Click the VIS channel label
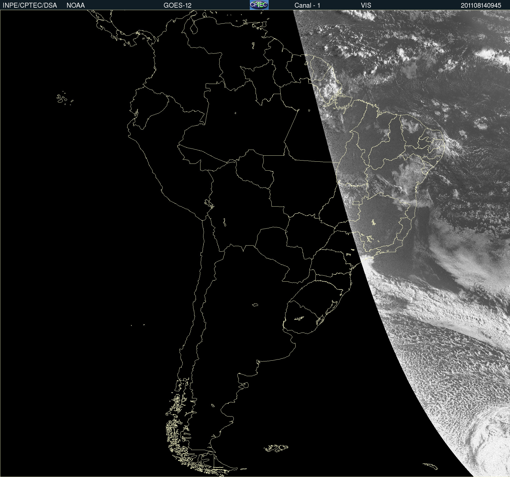The image size is (510, 477). (366, 5)
